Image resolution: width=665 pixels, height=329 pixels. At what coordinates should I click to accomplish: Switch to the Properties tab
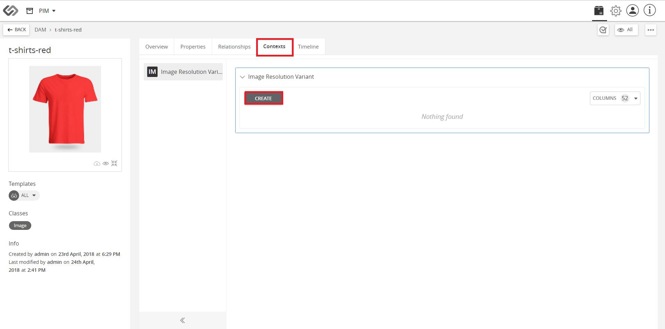coord(193,47)
